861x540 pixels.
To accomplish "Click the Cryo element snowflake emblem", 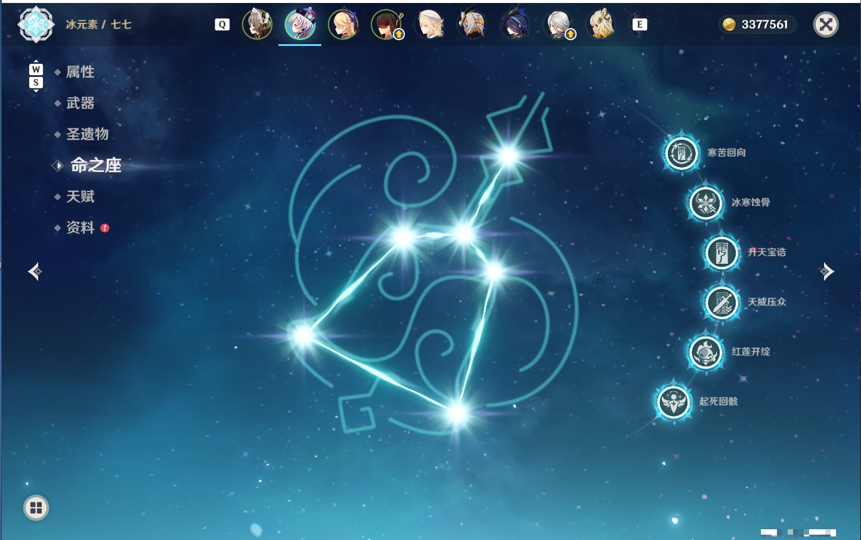I will click(x=36, y=24).
